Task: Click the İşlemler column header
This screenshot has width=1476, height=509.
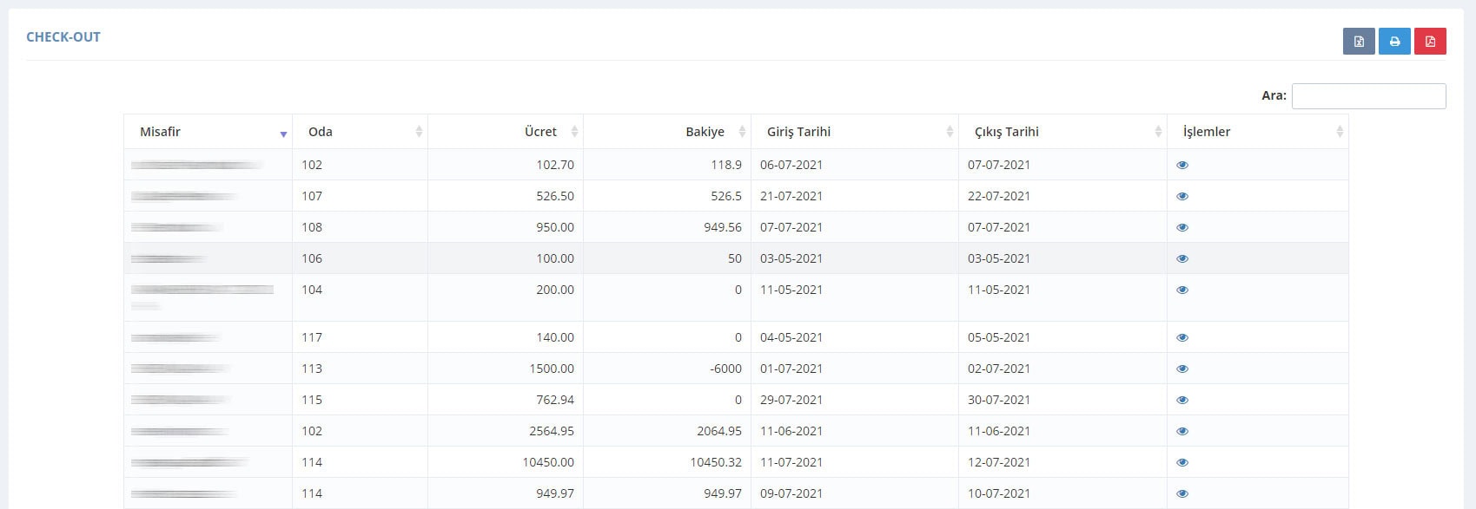Action: point(1258,132)
